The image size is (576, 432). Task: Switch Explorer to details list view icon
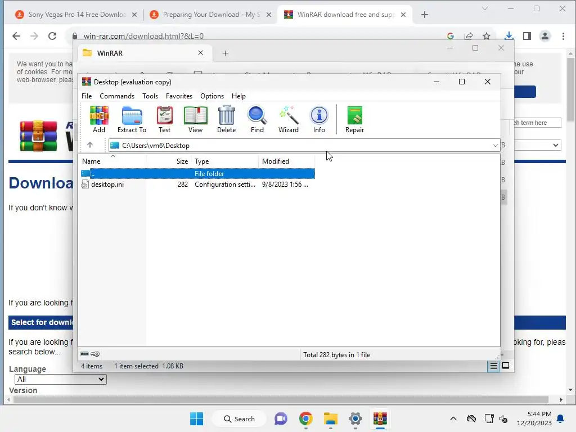coord(493,366)
